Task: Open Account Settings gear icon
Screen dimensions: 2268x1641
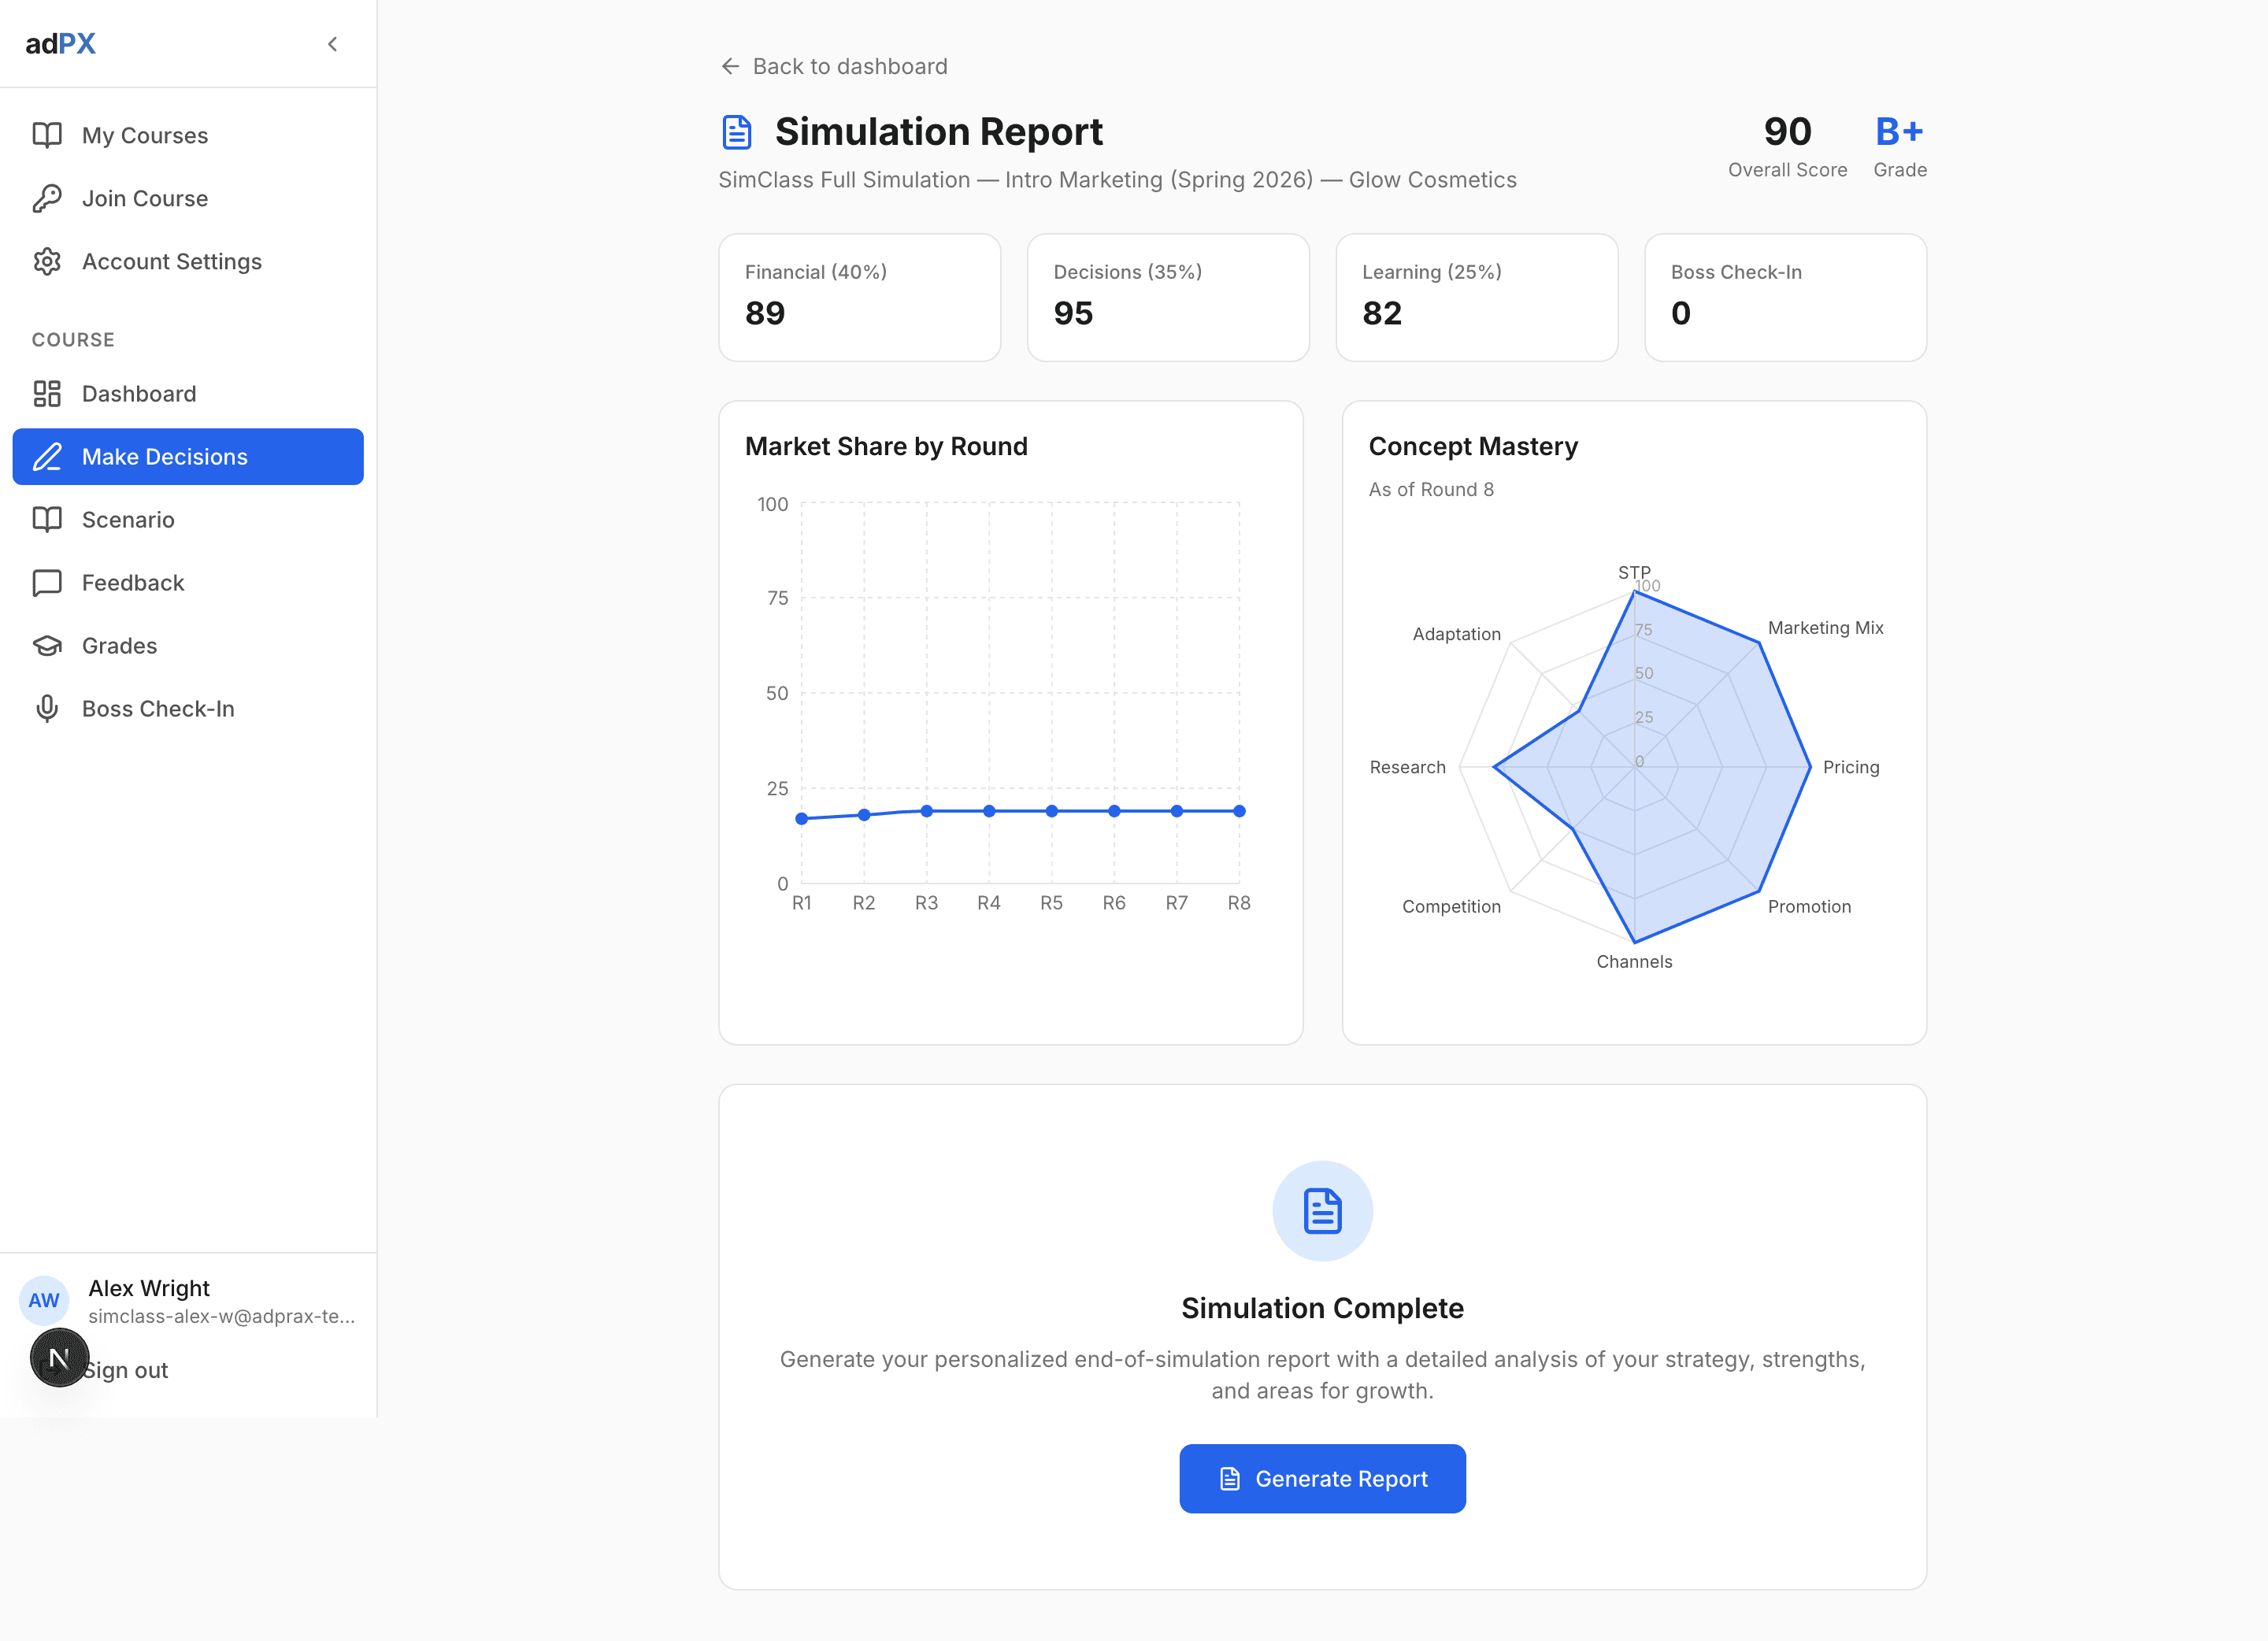Action: pos(47,261)
